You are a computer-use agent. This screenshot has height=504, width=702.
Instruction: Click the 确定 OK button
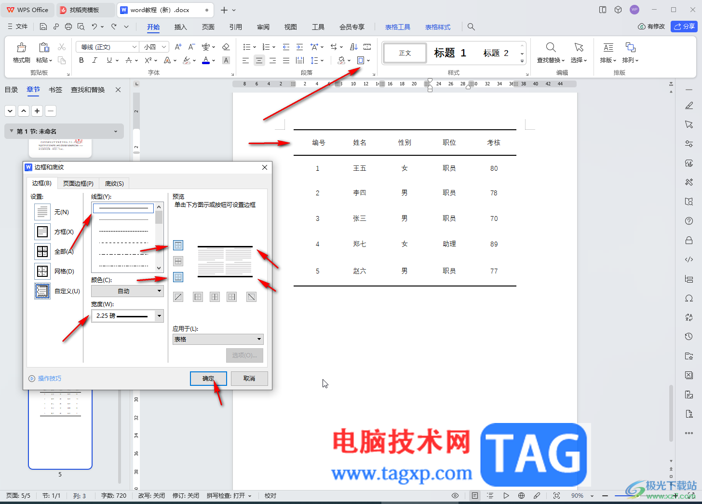208,379
